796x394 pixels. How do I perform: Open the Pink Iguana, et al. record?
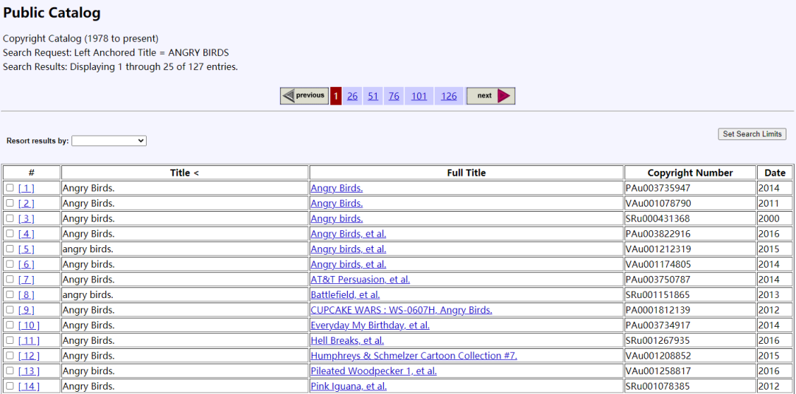(349, 387)
